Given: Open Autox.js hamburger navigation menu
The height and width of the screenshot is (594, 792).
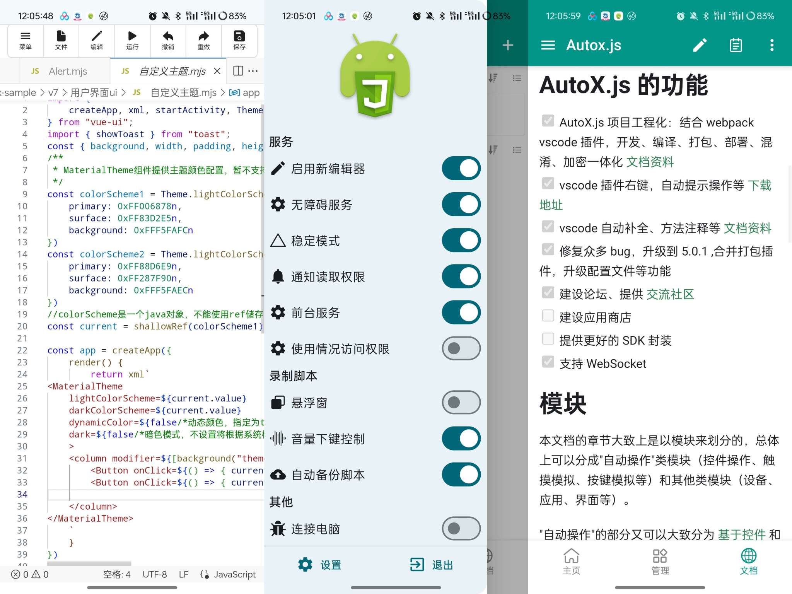Looking at the screenshot, I should point(548,45).
